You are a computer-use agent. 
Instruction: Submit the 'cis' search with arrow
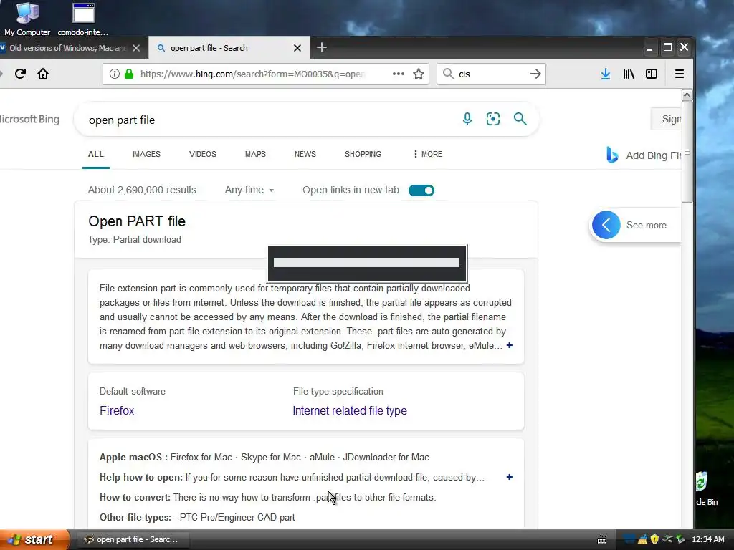[535, 74]
